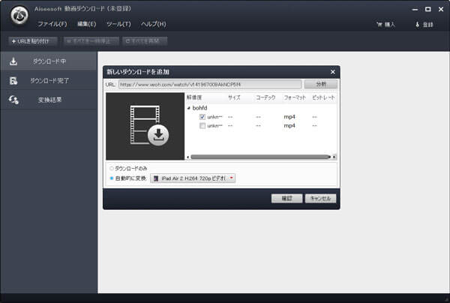Image resolution: width=450 pixels, height=303 pixels.
Task: Click the URLを貼り付け toolbar button
Action: 32,41
